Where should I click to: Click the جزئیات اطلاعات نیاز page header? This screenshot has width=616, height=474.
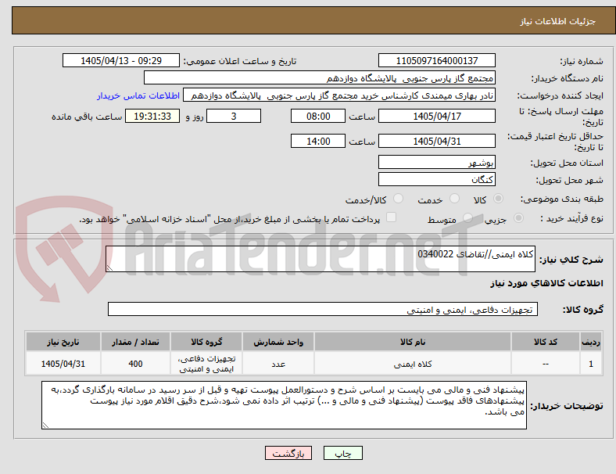pos(558,21)
